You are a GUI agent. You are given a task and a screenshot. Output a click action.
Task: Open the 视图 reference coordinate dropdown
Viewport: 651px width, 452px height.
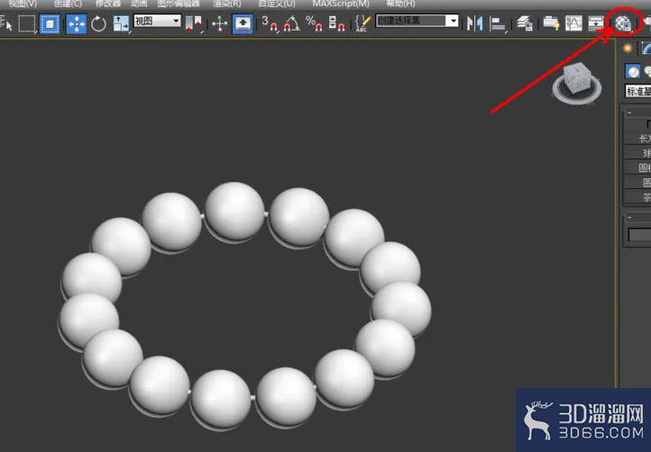[157, 21]
